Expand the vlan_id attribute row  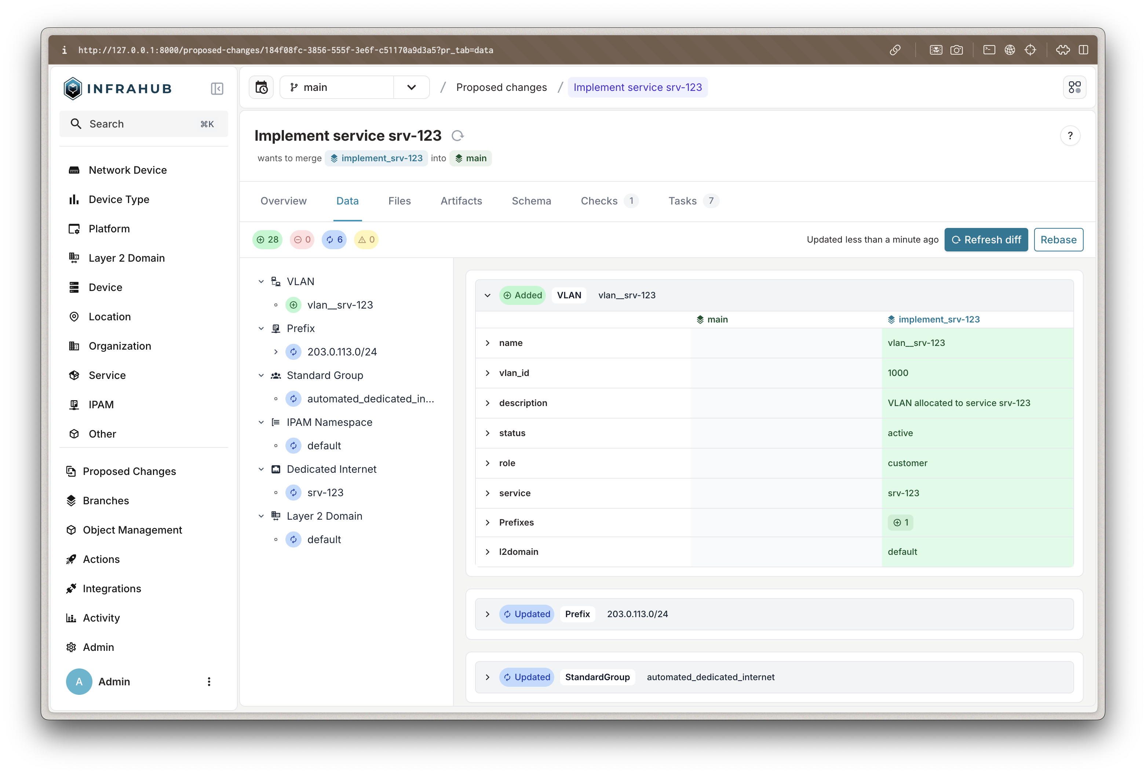[487, 373]
